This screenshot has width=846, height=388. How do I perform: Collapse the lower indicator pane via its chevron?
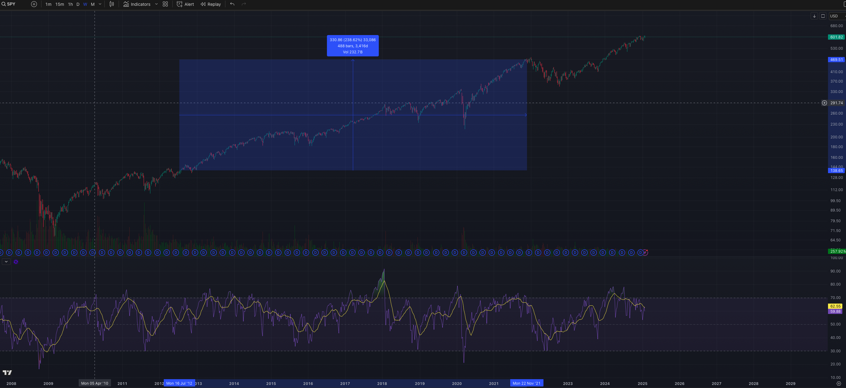click(x=6, y=262)
